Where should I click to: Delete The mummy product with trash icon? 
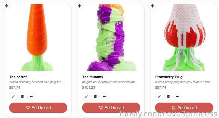pyautogui.click(x=95, y=96)
